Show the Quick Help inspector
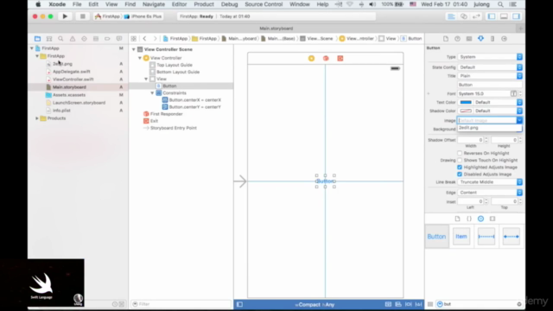Image resolution: width=553 pixels, height=311 pixels. (457, 39)
